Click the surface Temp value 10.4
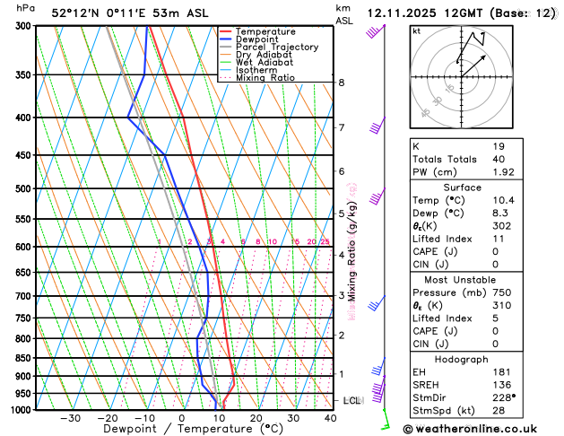 [503, 200]
